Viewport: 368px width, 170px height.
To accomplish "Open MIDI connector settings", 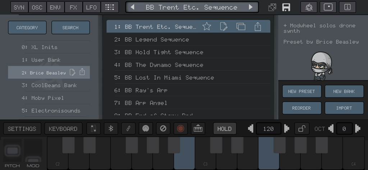I will click(146, 129).
